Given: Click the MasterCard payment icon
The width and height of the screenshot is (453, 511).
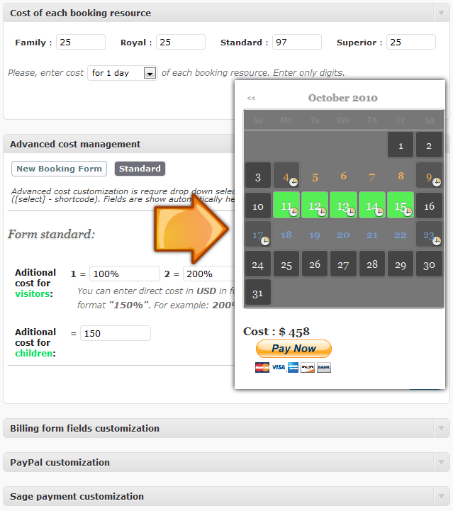Looking at the screenshot, I should point(262,367).
